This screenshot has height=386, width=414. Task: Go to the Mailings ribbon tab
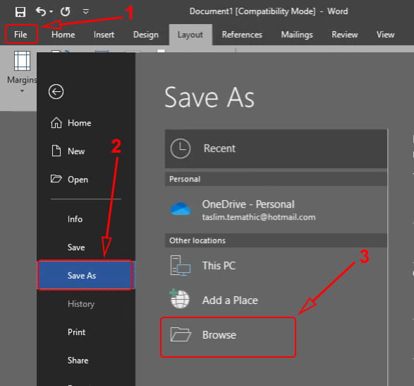click(x=297, y=35)
